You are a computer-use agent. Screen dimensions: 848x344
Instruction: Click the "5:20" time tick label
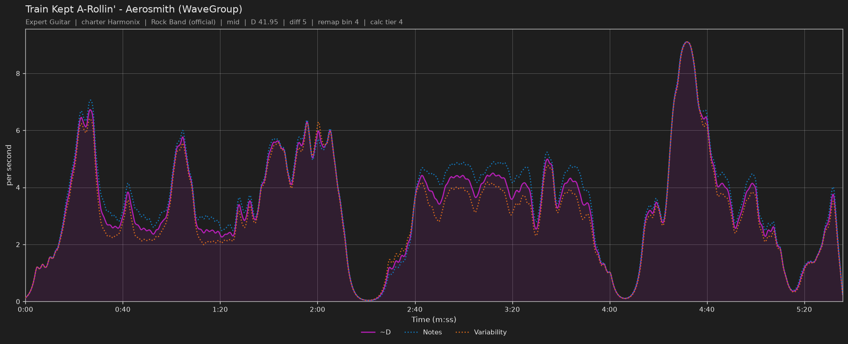pos(804,309)
